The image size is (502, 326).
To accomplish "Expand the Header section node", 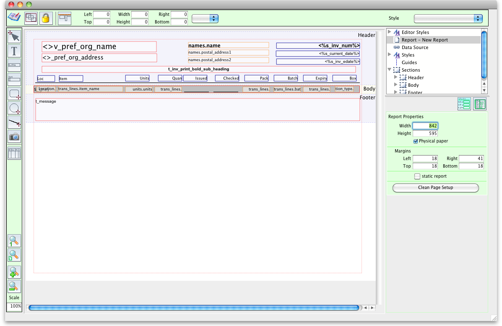I will (x=395, y=78).
